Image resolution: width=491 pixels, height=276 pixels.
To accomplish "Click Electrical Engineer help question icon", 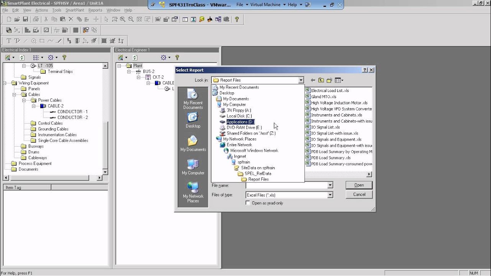I will point(177,58).
